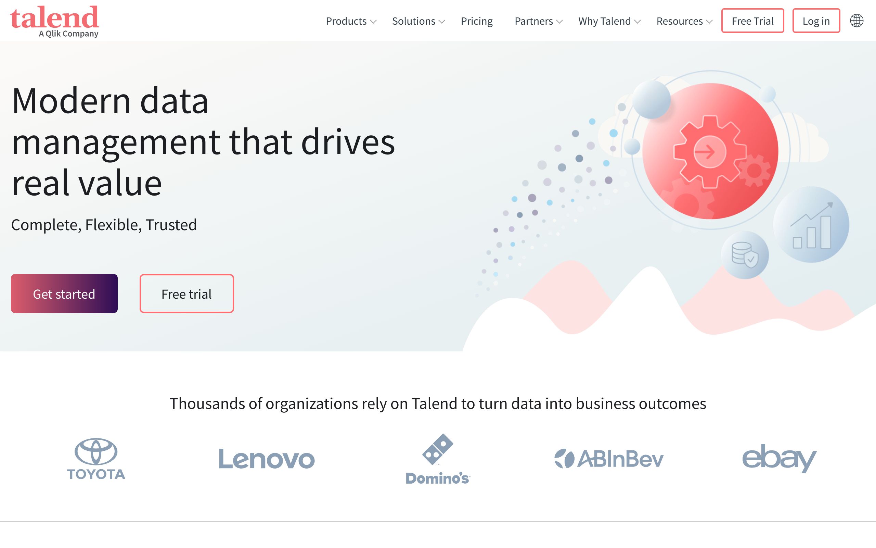
Task: Click the red gear illustration
Action: point(709,151)
